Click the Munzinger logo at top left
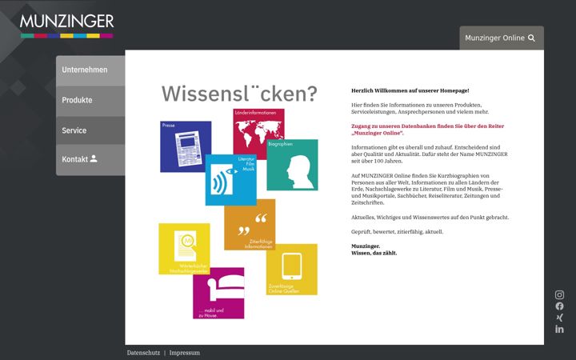The width and height of the screenshot is (576, 360). (x=67, y=26)
